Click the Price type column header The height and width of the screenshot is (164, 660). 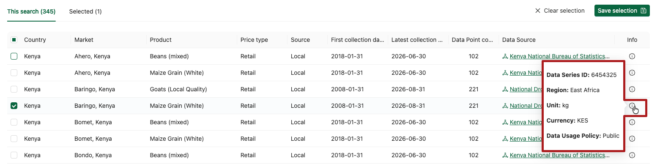point(254,40)
